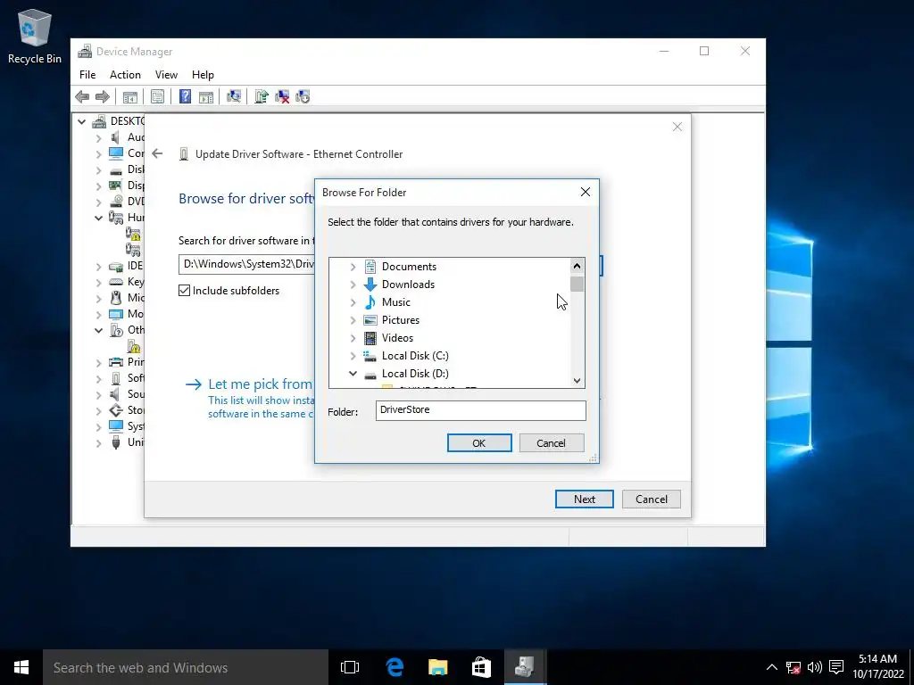The width and height of the screenshot is (914, 685).
Task: Click the 'Let me pick from' link
Action: tap(260, 384)
